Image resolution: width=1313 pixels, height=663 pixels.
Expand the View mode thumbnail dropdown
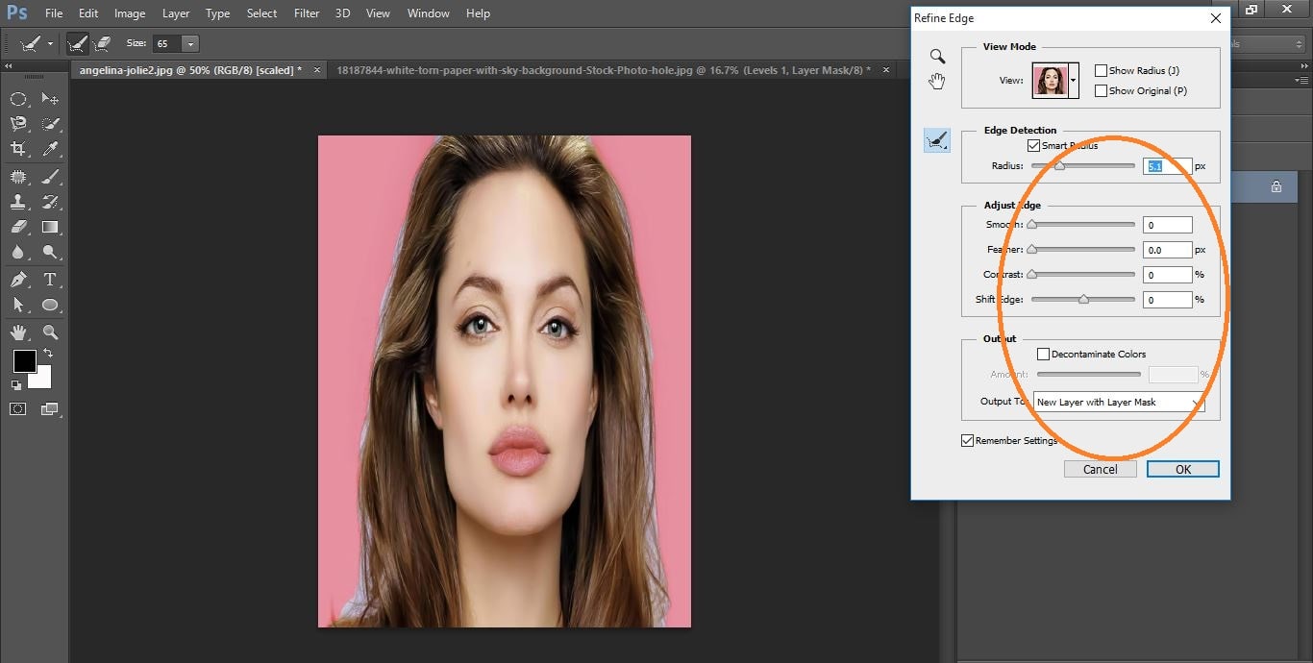coord(1074,81)
